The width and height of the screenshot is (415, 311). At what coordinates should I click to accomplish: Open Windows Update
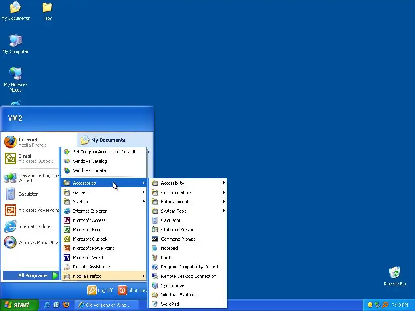tap(104, 170)
